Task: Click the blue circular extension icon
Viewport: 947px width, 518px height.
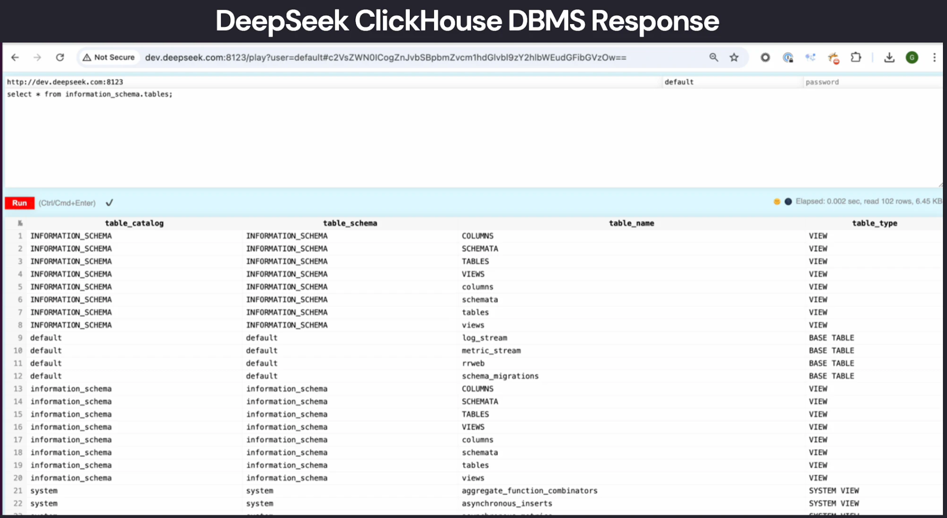Action: point(788,58)
